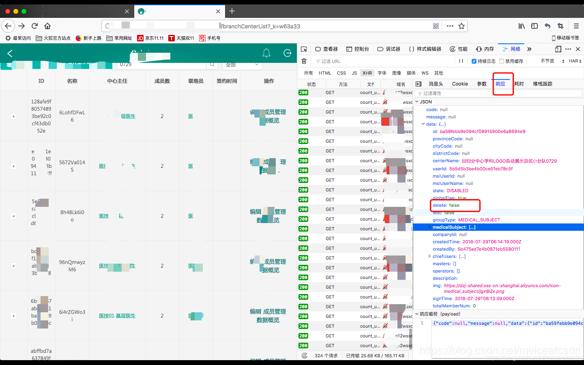
Task: Click the search magnifier next to 0729
Action: click(212, 64)
